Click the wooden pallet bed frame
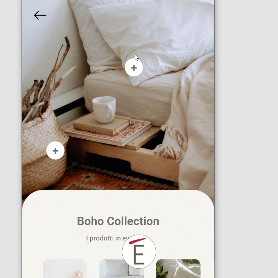The image size is (278, 278). point(128,156)
